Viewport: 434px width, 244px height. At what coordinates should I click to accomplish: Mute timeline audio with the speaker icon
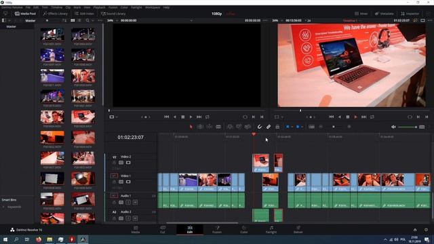pos(393,127)
